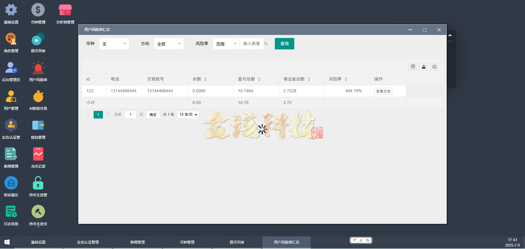Viewport: 525px width, 249px height.
Task: Click the print icon in the dialog toolbar
Action: (x=434, y=66)
